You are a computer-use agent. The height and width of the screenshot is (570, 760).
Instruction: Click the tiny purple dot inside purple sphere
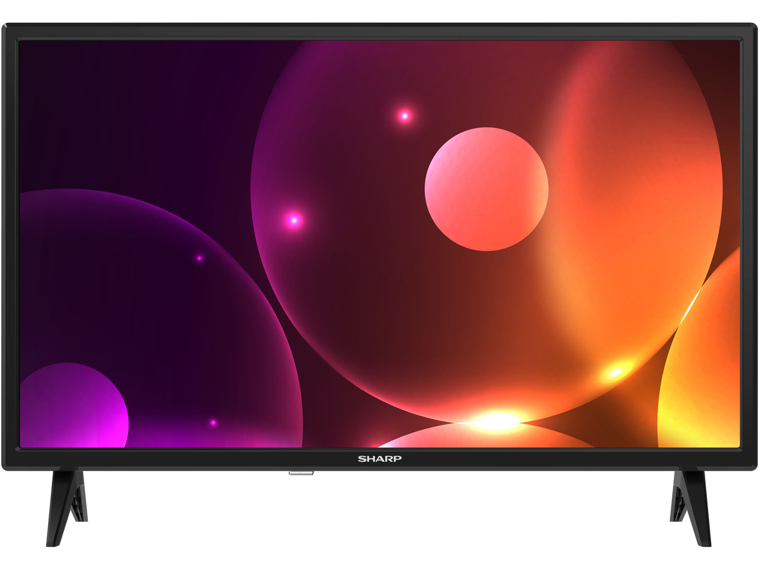(199, 258)
